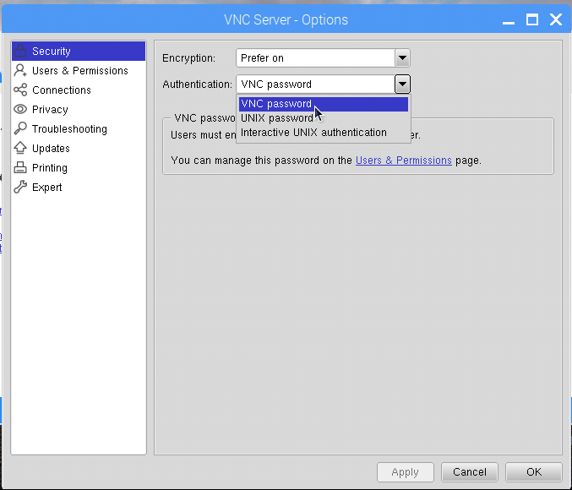Collapse the Authentication dropdown arrow
This screenshot has height=490, width=572.
(x=402, y=84)
